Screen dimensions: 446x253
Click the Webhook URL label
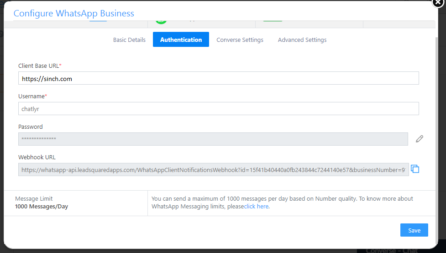click(x=37, y=157)
